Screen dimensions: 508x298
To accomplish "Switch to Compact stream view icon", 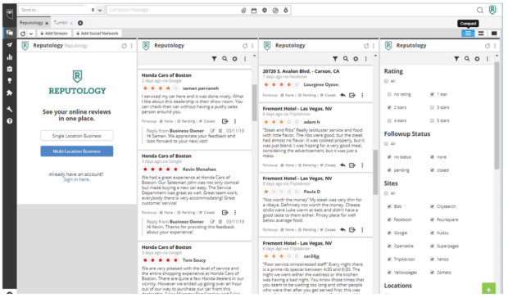I will click(x=468, y=34).
